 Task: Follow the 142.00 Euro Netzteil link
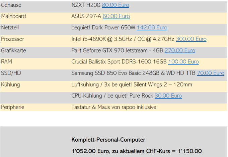point(152,28)
